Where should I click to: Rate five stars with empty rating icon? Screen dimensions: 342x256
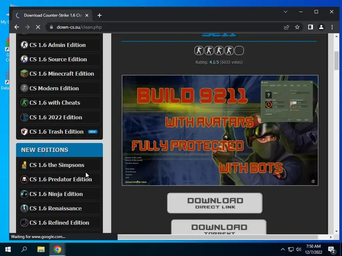tap(239, 51)
